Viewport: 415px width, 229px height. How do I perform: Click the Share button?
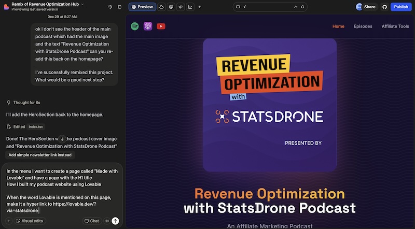[x=369, y=7]
